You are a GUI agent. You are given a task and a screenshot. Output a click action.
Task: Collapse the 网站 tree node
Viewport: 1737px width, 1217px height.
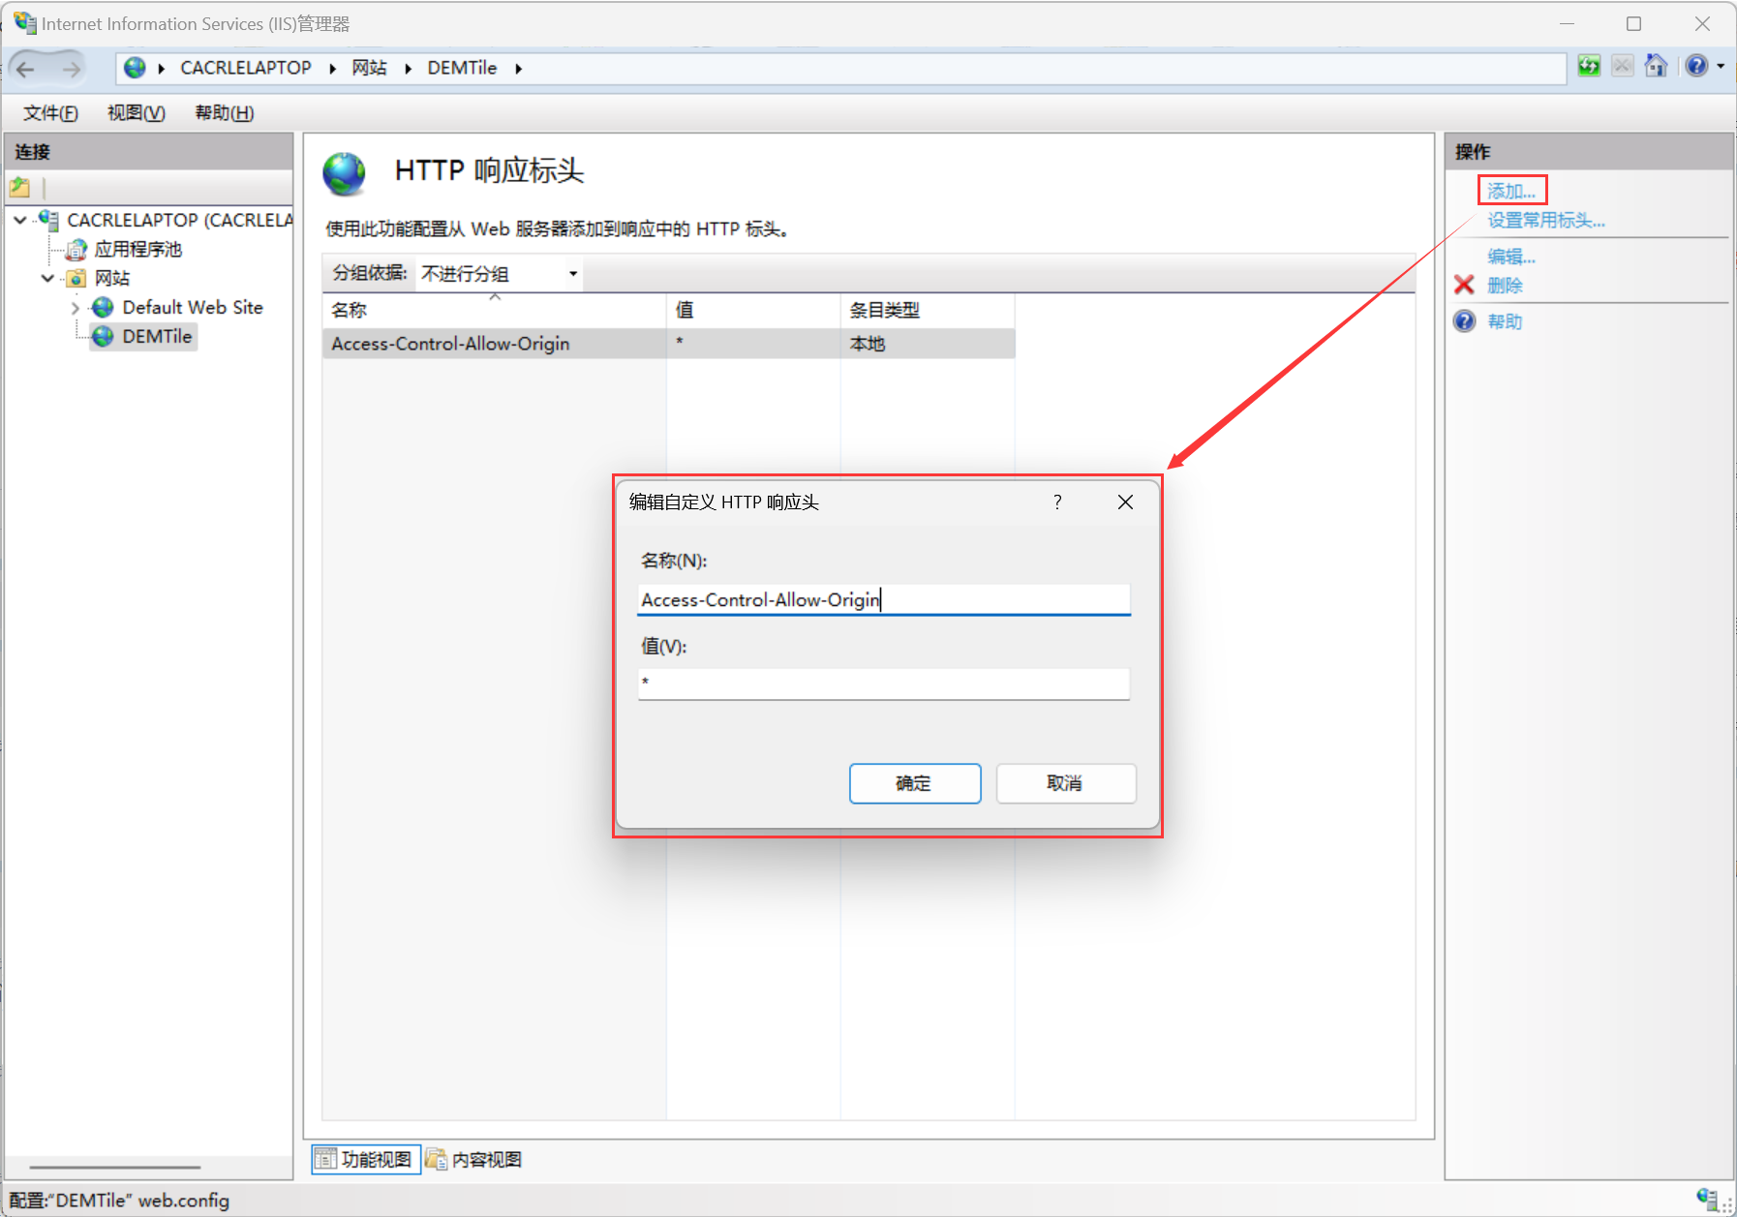(x=47, y=279)
